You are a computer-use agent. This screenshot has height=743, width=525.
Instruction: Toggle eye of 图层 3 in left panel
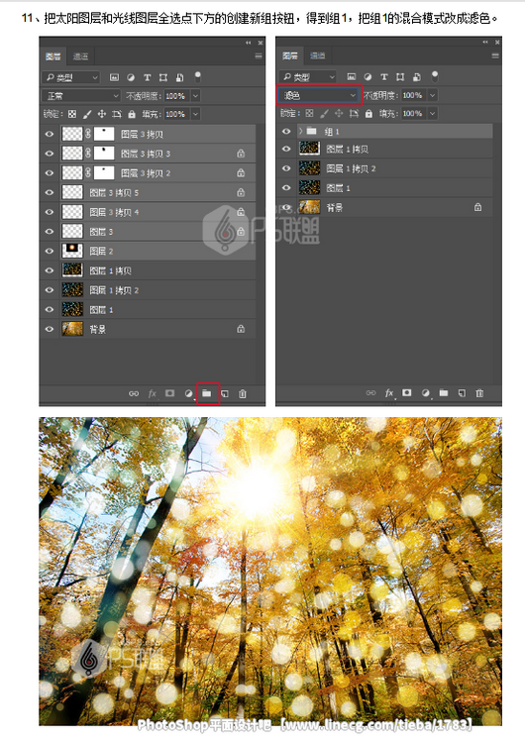(50, 231)
